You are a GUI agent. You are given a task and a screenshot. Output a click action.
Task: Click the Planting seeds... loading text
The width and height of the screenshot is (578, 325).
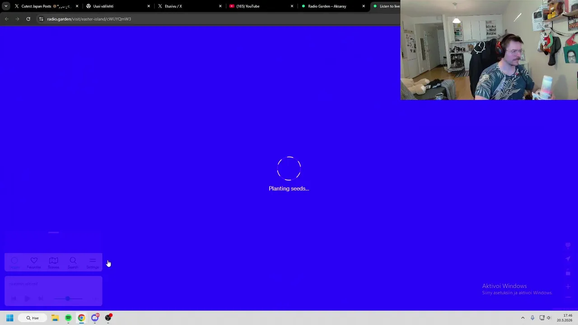pos(289,189)
